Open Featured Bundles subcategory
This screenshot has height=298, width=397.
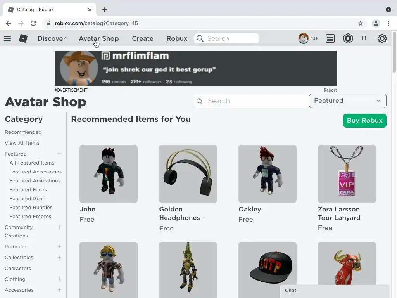[31, 208]
